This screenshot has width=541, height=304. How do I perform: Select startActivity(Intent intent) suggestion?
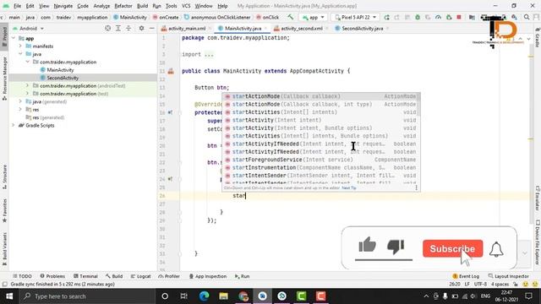click(321, 120)
